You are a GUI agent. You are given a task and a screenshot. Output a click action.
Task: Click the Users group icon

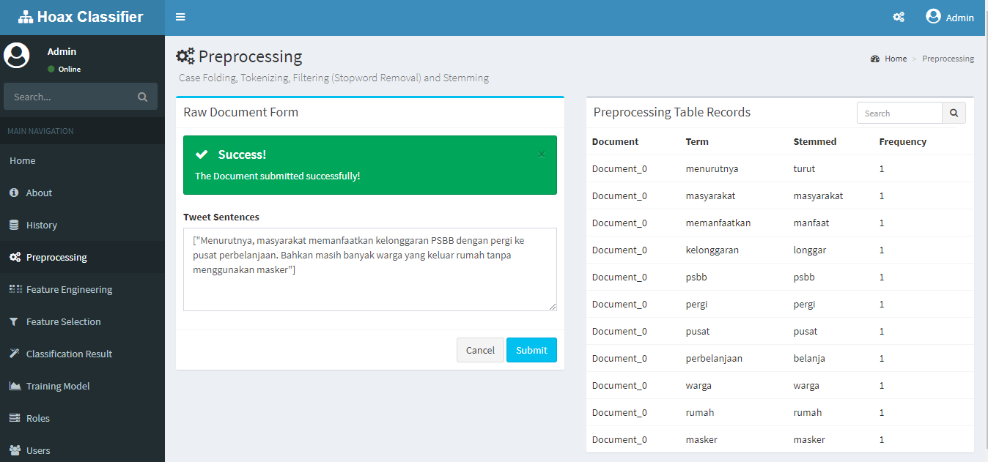point(15,450)
